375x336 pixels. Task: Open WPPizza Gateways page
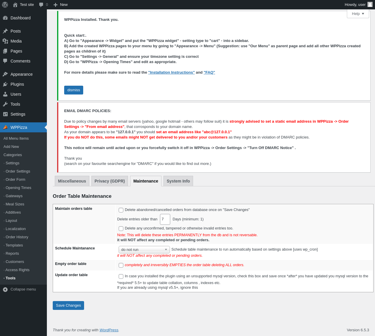click(13, 196)
